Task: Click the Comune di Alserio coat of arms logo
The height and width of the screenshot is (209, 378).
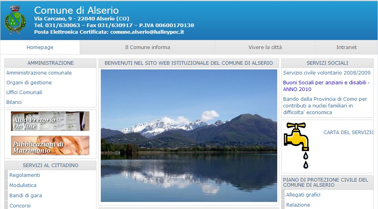Action: click(x=15, y=20)
